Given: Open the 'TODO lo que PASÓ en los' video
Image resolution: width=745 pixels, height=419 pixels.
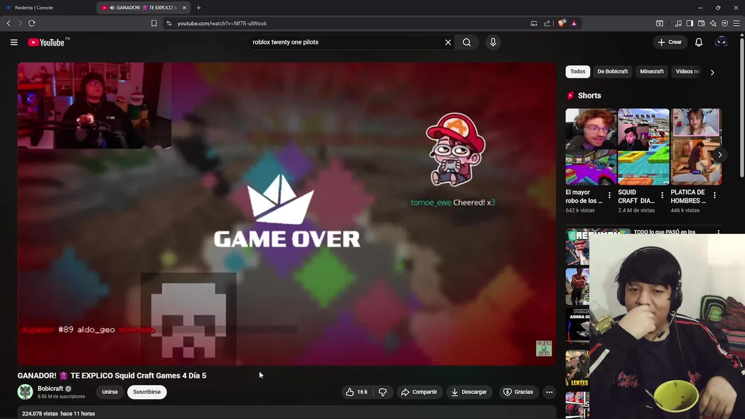Looking at the screenshot, I should (x=665, y=232).
